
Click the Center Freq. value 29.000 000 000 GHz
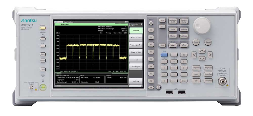(x=72, y=77)
